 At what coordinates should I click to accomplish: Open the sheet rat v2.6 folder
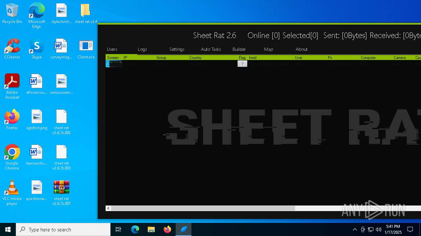click(x=86, y=14)
